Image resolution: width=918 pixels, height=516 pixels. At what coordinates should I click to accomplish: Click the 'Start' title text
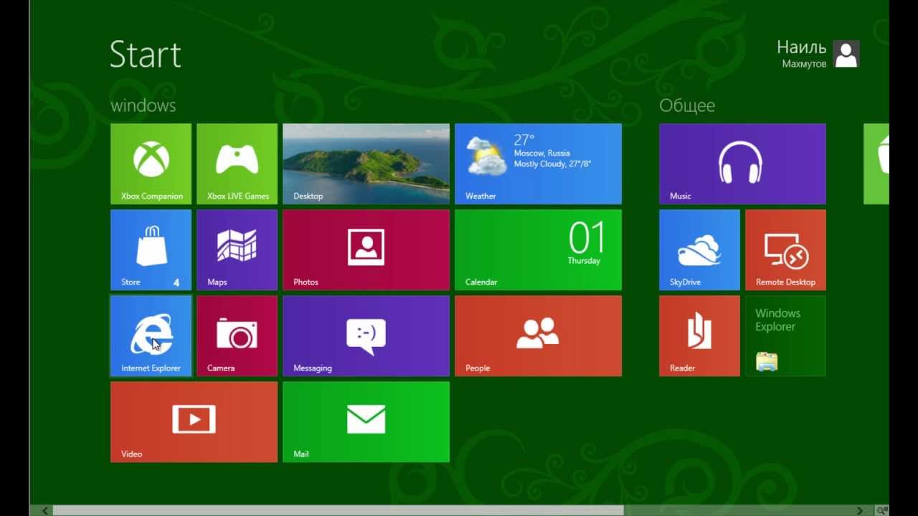click(146, 54)
